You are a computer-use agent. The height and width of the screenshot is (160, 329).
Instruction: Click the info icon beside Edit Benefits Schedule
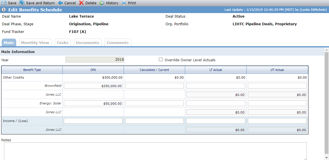click(4, 10)
